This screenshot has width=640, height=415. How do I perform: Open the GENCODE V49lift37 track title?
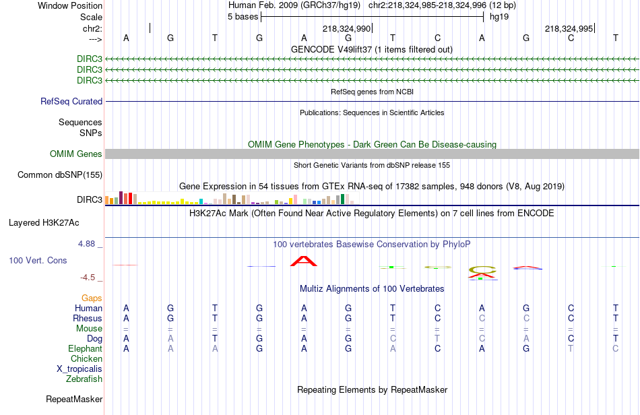(x=372, y=49)
